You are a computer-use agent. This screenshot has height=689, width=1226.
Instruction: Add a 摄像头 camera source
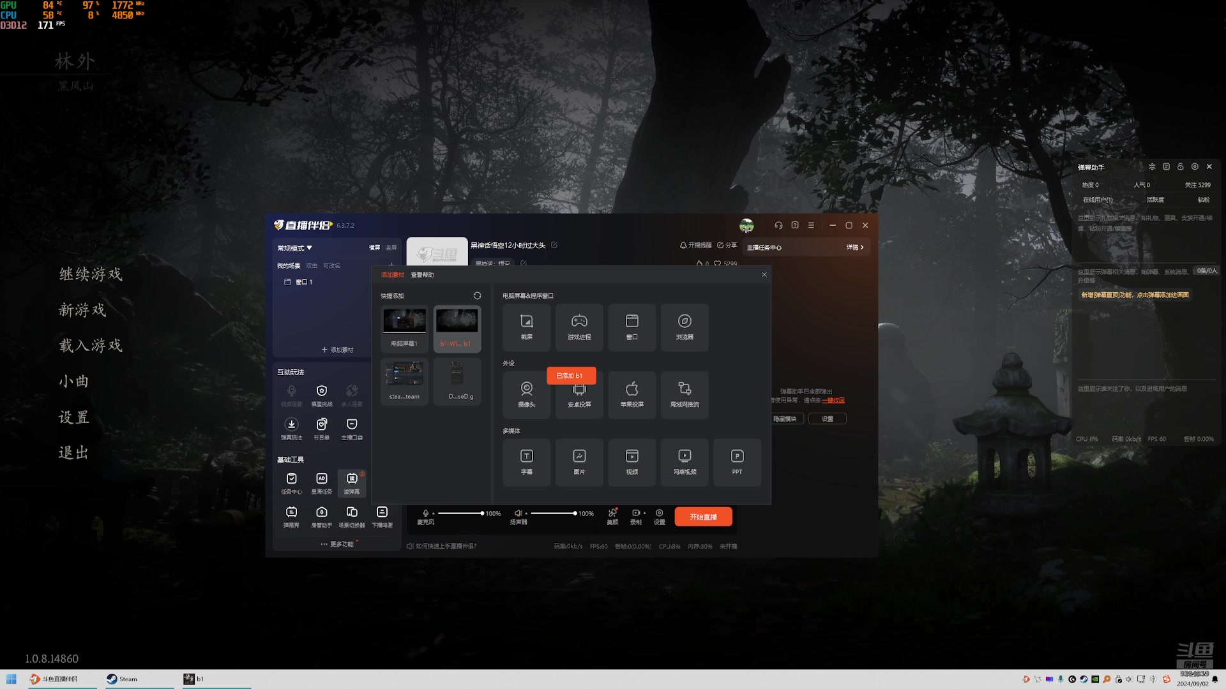[x=526, y=395]
